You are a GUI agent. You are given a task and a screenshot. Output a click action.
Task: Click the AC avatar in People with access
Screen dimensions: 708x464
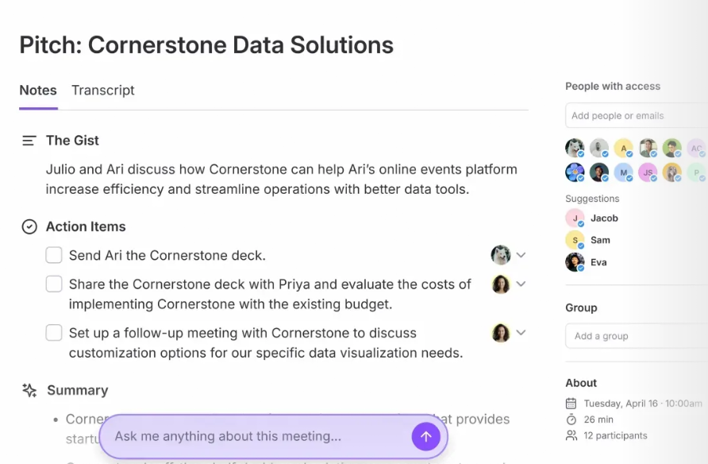[696, 148]
